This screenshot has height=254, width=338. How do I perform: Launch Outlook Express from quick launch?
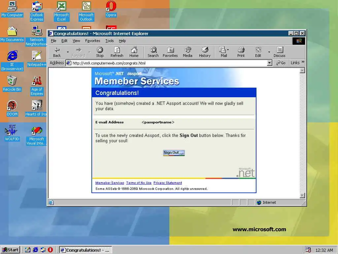point(43,250)
